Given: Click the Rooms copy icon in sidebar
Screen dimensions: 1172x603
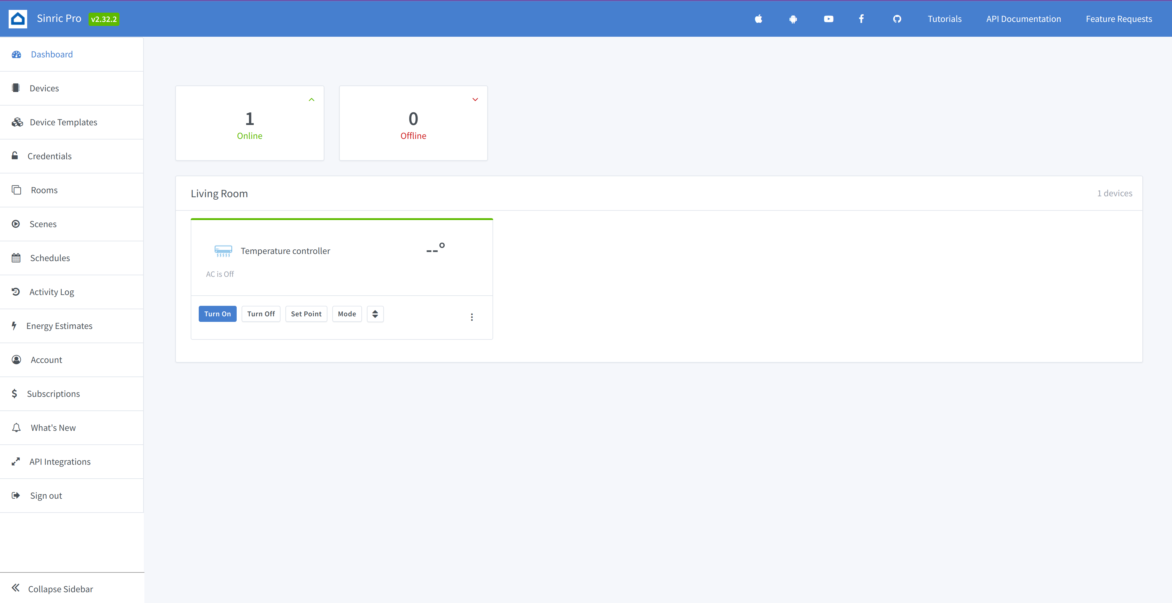Looking at the screenshot, I should [16, 190].
